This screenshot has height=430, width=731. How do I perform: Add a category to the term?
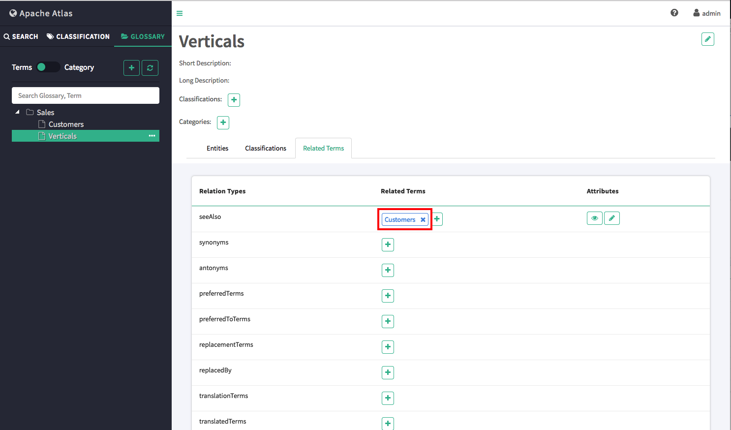pyautogui.click(x=223, y=123)
